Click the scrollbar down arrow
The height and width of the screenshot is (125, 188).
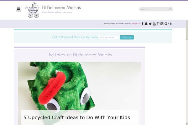coord(187,124)
